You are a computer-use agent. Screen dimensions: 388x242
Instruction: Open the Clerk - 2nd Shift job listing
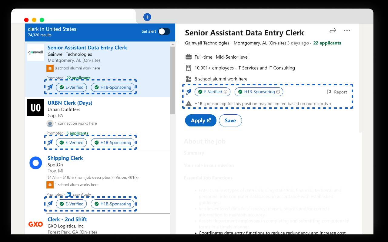click(x=67, y=219)
